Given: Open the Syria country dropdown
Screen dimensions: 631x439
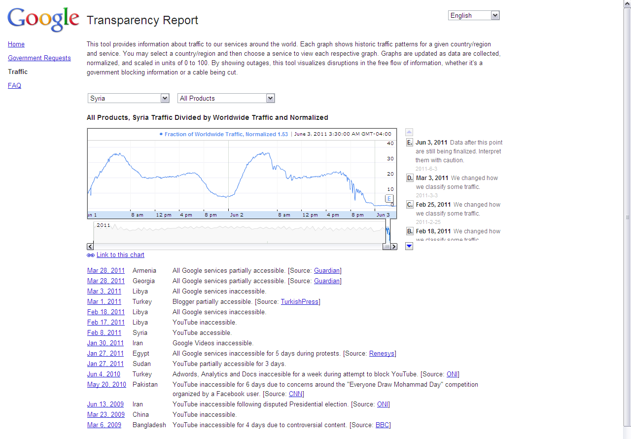Looking at the screenshot, I should (129, 98).
